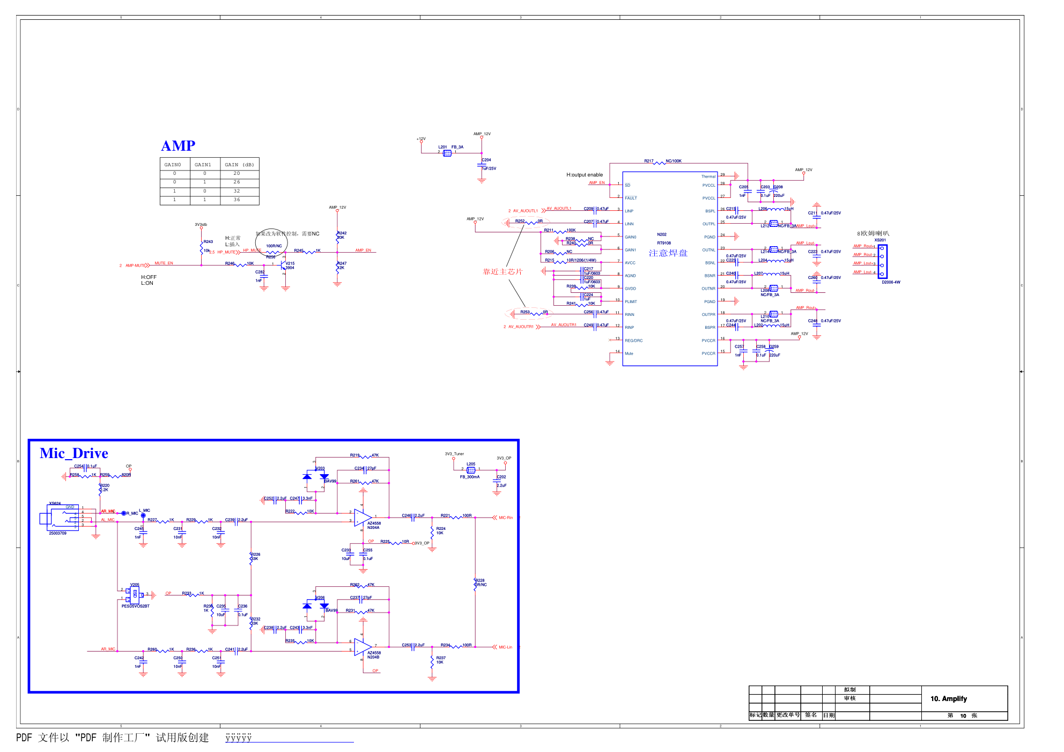Select the L201 FB_3A ferrite bead
The width and height of the screenshot is (1064, 752).
tap(447, 153)
